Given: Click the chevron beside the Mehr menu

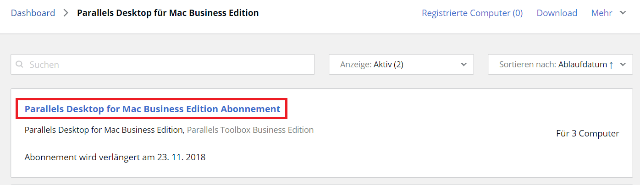Looking at the screenshot, I should coord(623,13).
